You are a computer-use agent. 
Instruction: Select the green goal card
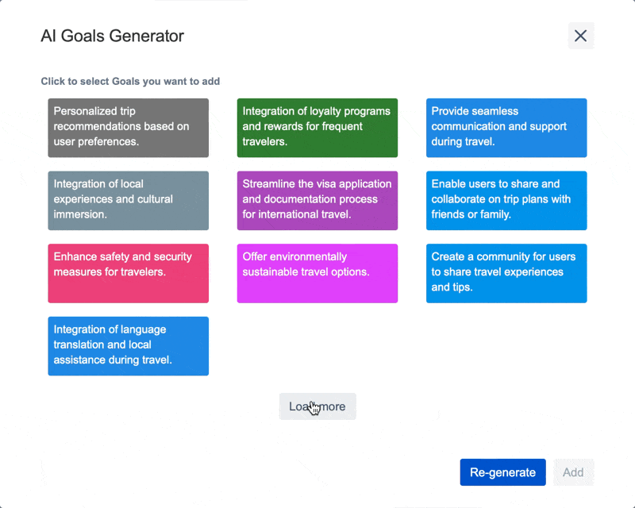(x=317, y=127)
